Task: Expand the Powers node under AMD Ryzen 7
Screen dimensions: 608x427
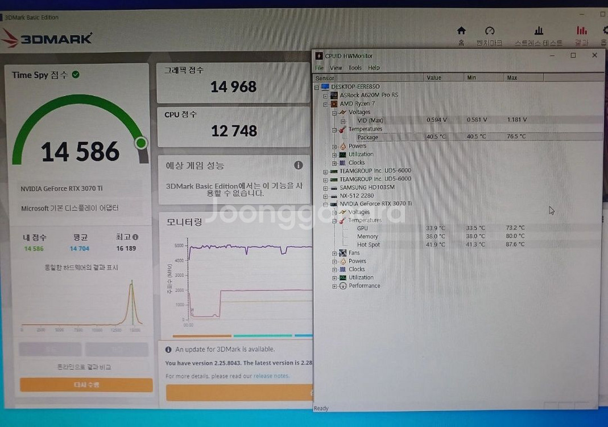Action: [x=334, y=147]
